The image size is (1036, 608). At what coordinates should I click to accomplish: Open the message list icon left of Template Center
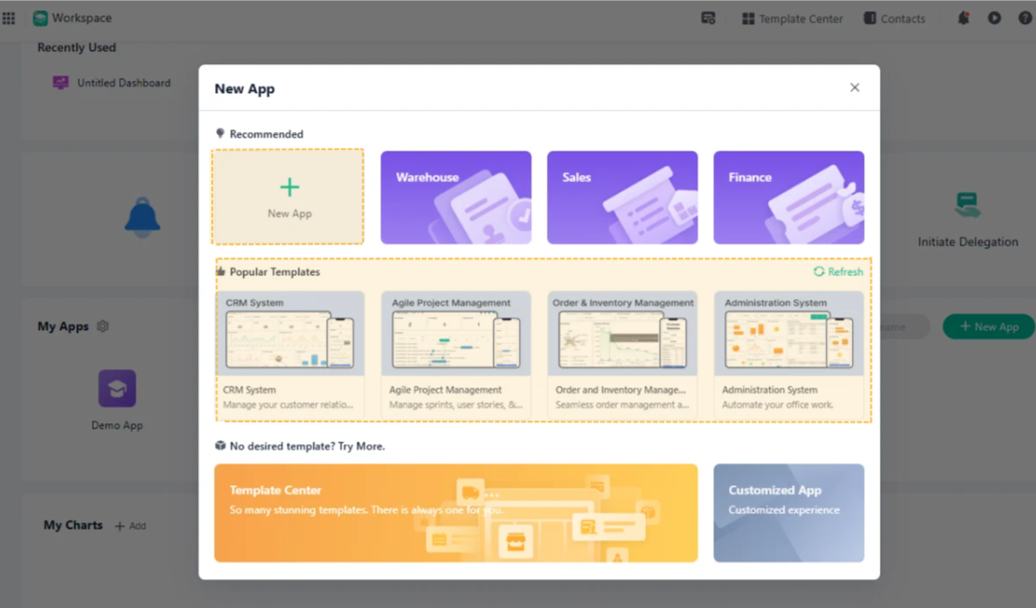tap(709, 19)
